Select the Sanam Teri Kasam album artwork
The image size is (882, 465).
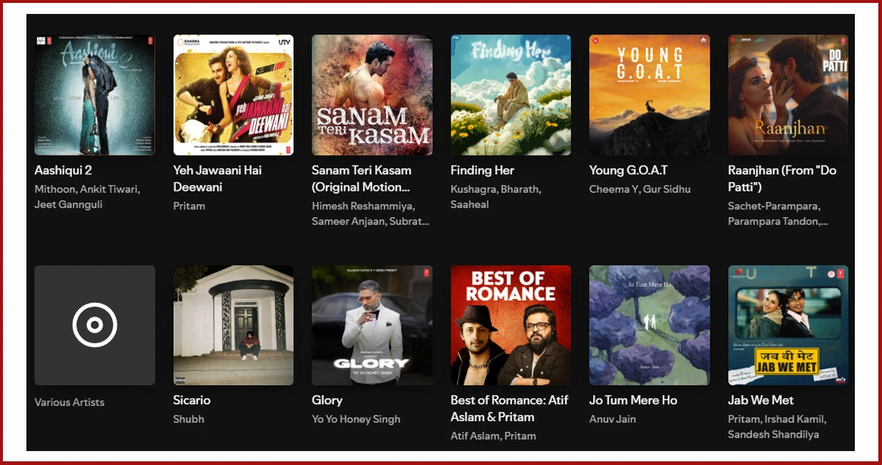372,95
